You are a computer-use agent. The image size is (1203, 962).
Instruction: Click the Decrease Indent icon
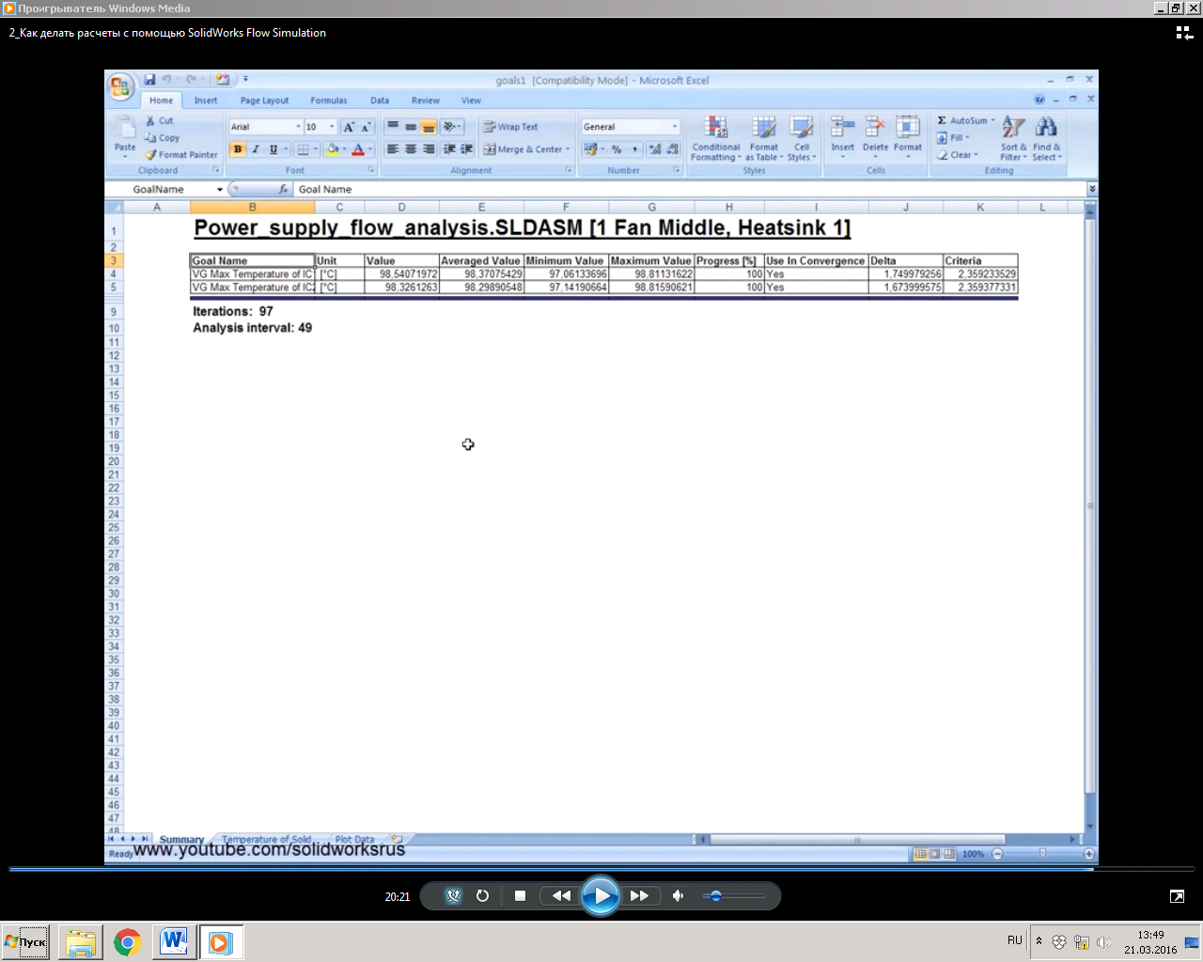pos(449,149)
